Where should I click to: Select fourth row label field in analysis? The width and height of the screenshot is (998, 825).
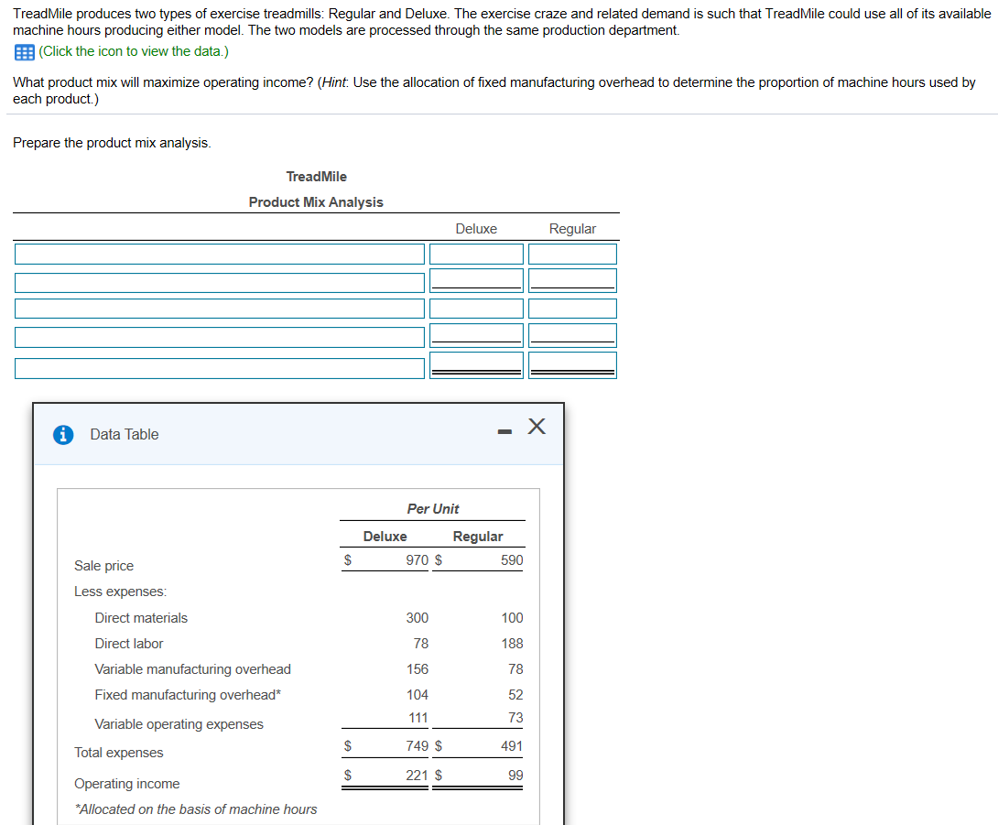[220, 337]
